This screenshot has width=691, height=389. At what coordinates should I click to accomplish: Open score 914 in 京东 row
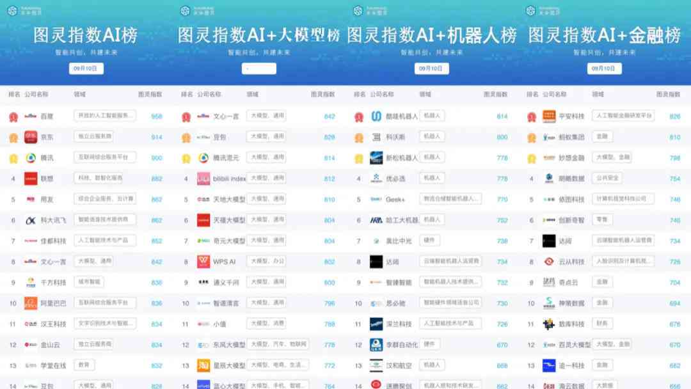157,138
